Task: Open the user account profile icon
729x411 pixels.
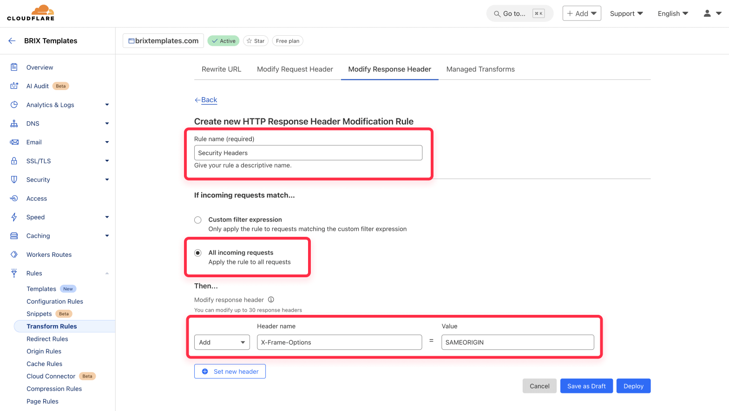Action: [707, 13]
